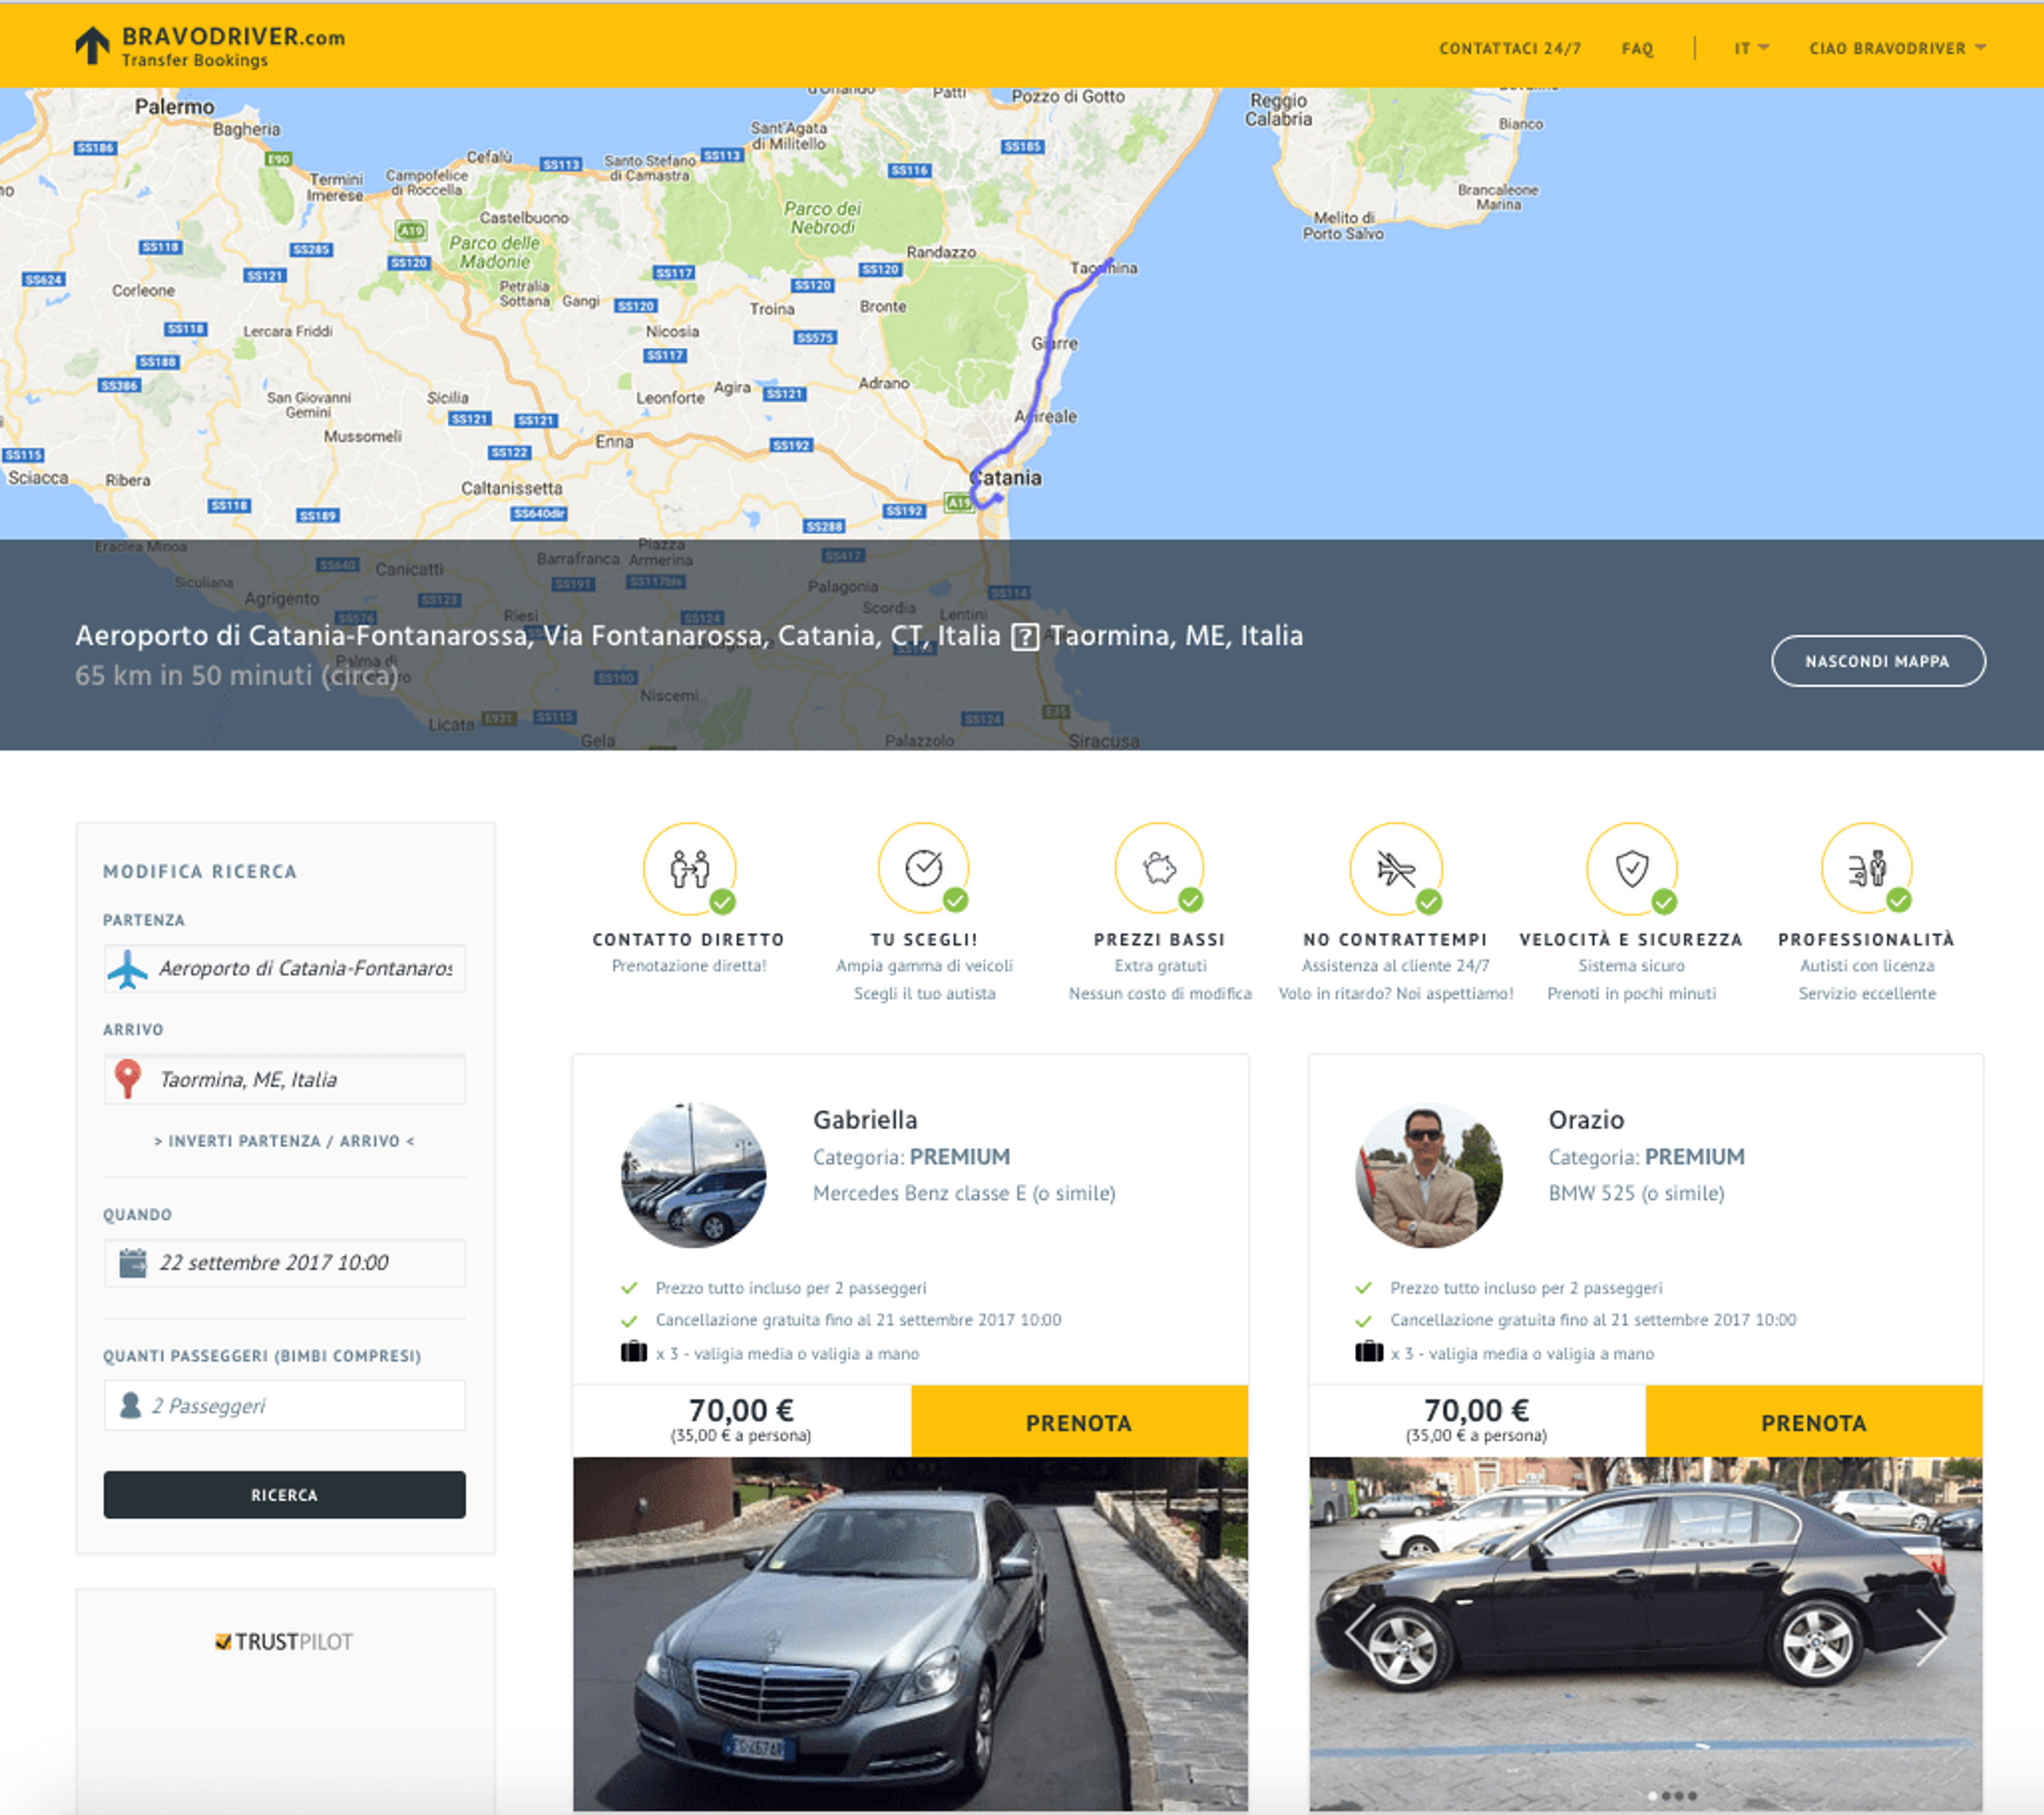Open the 2 Passeggeri passenger selector

[284, 1405]
